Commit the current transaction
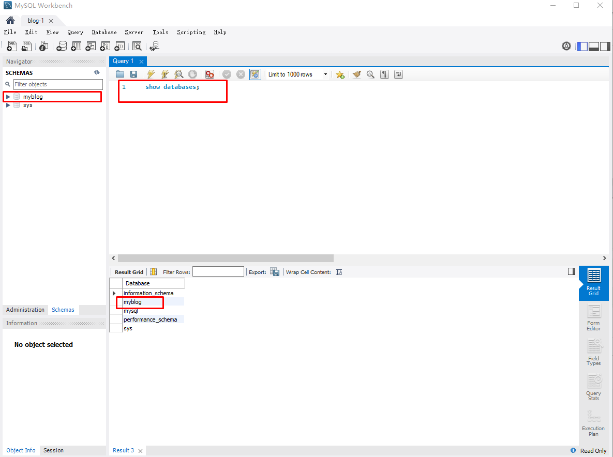613x457 pixels. coord(227,74)
